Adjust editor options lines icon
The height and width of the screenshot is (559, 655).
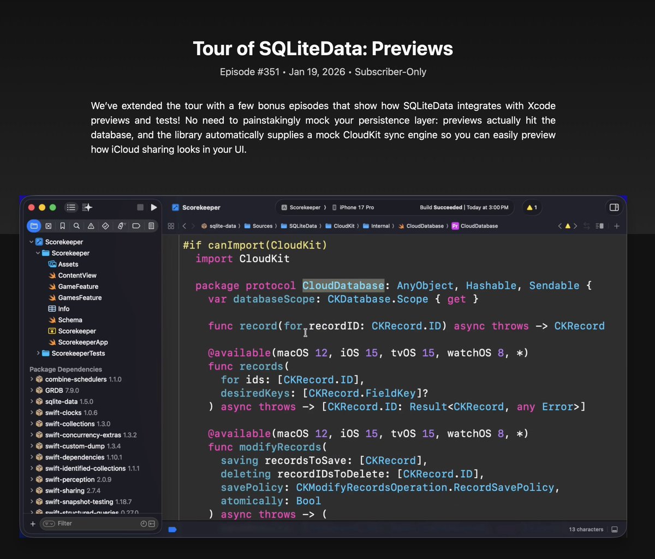click(x=600, y=226)
